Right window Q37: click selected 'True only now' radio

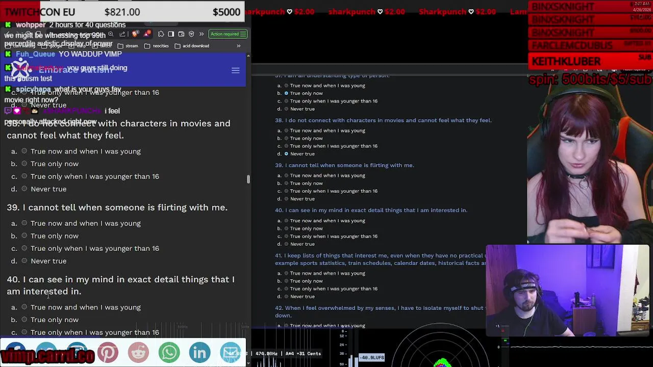click(286, 93)
